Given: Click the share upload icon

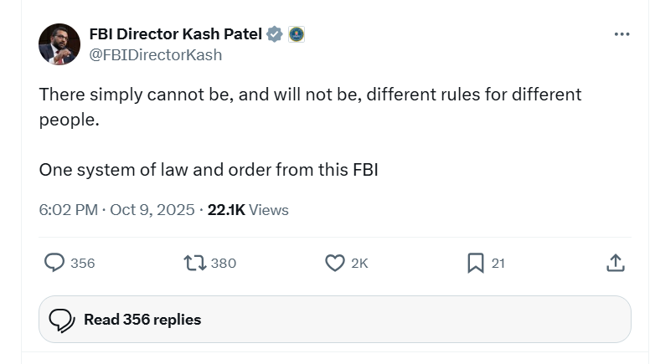Looking at the screenshot, I should 615,263.
